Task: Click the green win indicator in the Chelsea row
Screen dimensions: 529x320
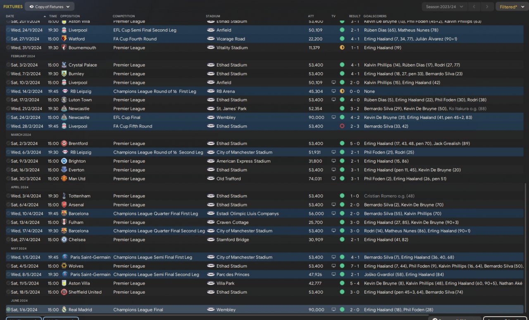Action: coord(342,239)
